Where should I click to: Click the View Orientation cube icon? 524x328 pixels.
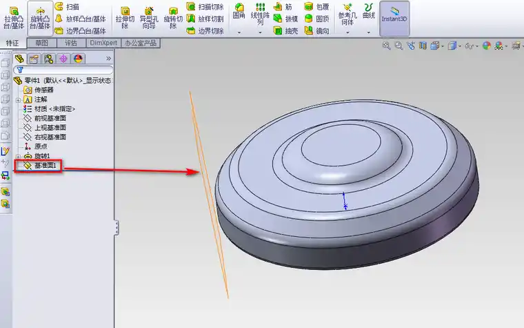tap(434, 46)
